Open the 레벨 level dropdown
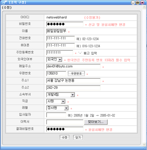147x150 pixels. (57, 108)
